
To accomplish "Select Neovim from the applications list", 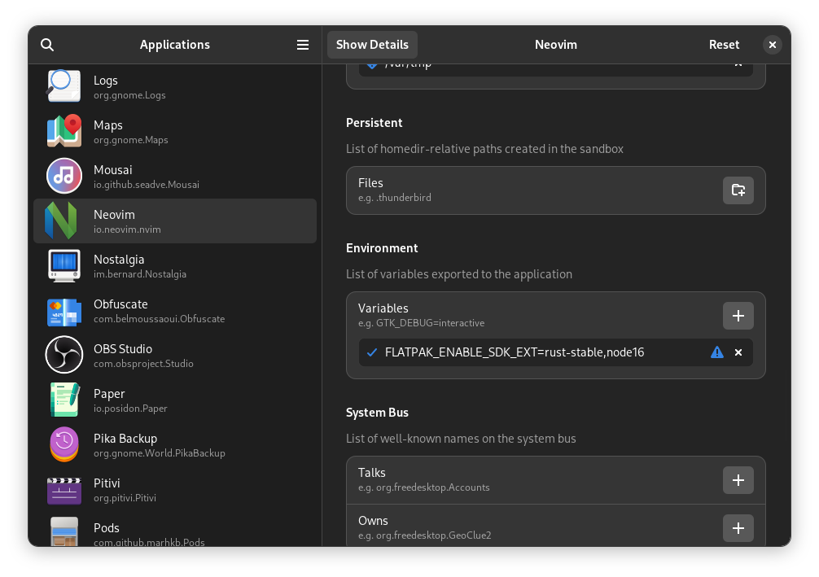I will [175, 221].
